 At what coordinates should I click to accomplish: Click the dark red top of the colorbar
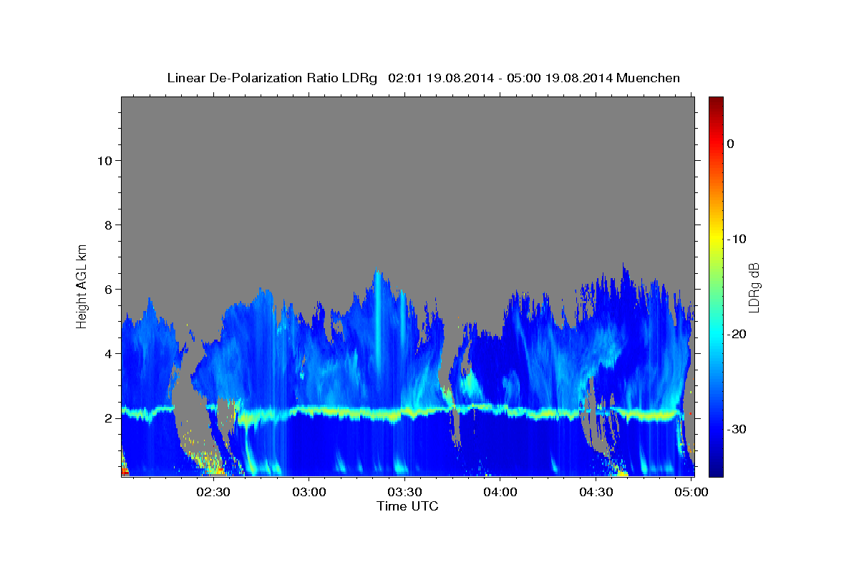pos(716,104)
